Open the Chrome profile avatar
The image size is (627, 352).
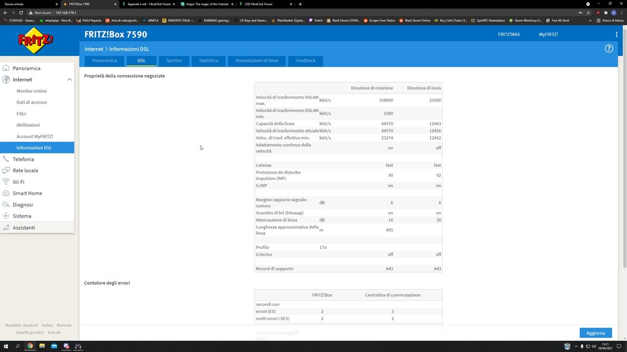coord(614,13)
